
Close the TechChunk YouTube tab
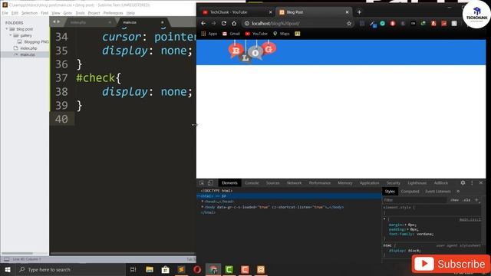271,12
